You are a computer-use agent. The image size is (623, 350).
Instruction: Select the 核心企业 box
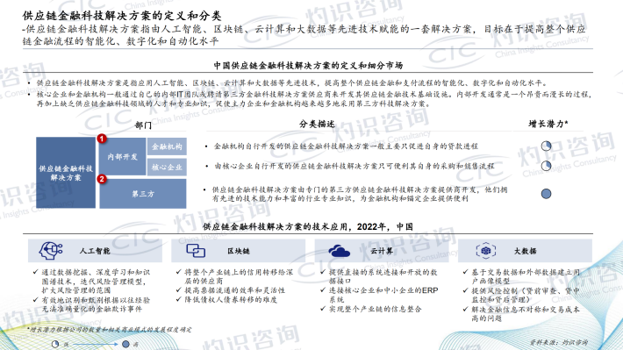167,168
